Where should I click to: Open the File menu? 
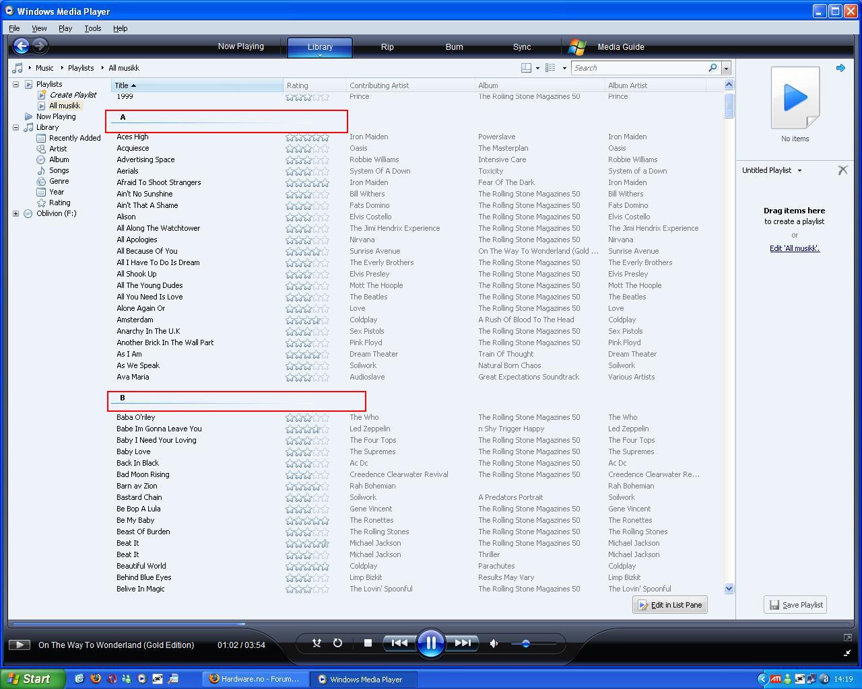tap(14, 28)
